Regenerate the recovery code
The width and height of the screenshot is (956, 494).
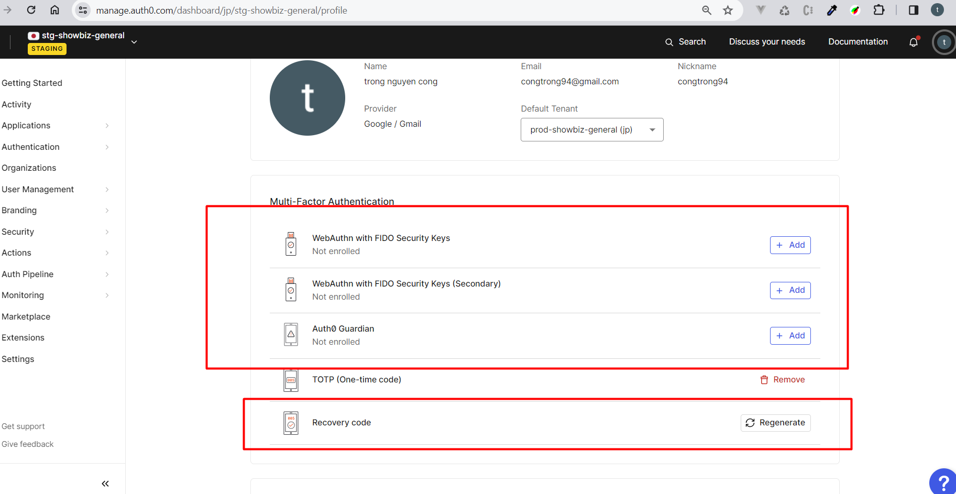[775, 423]
